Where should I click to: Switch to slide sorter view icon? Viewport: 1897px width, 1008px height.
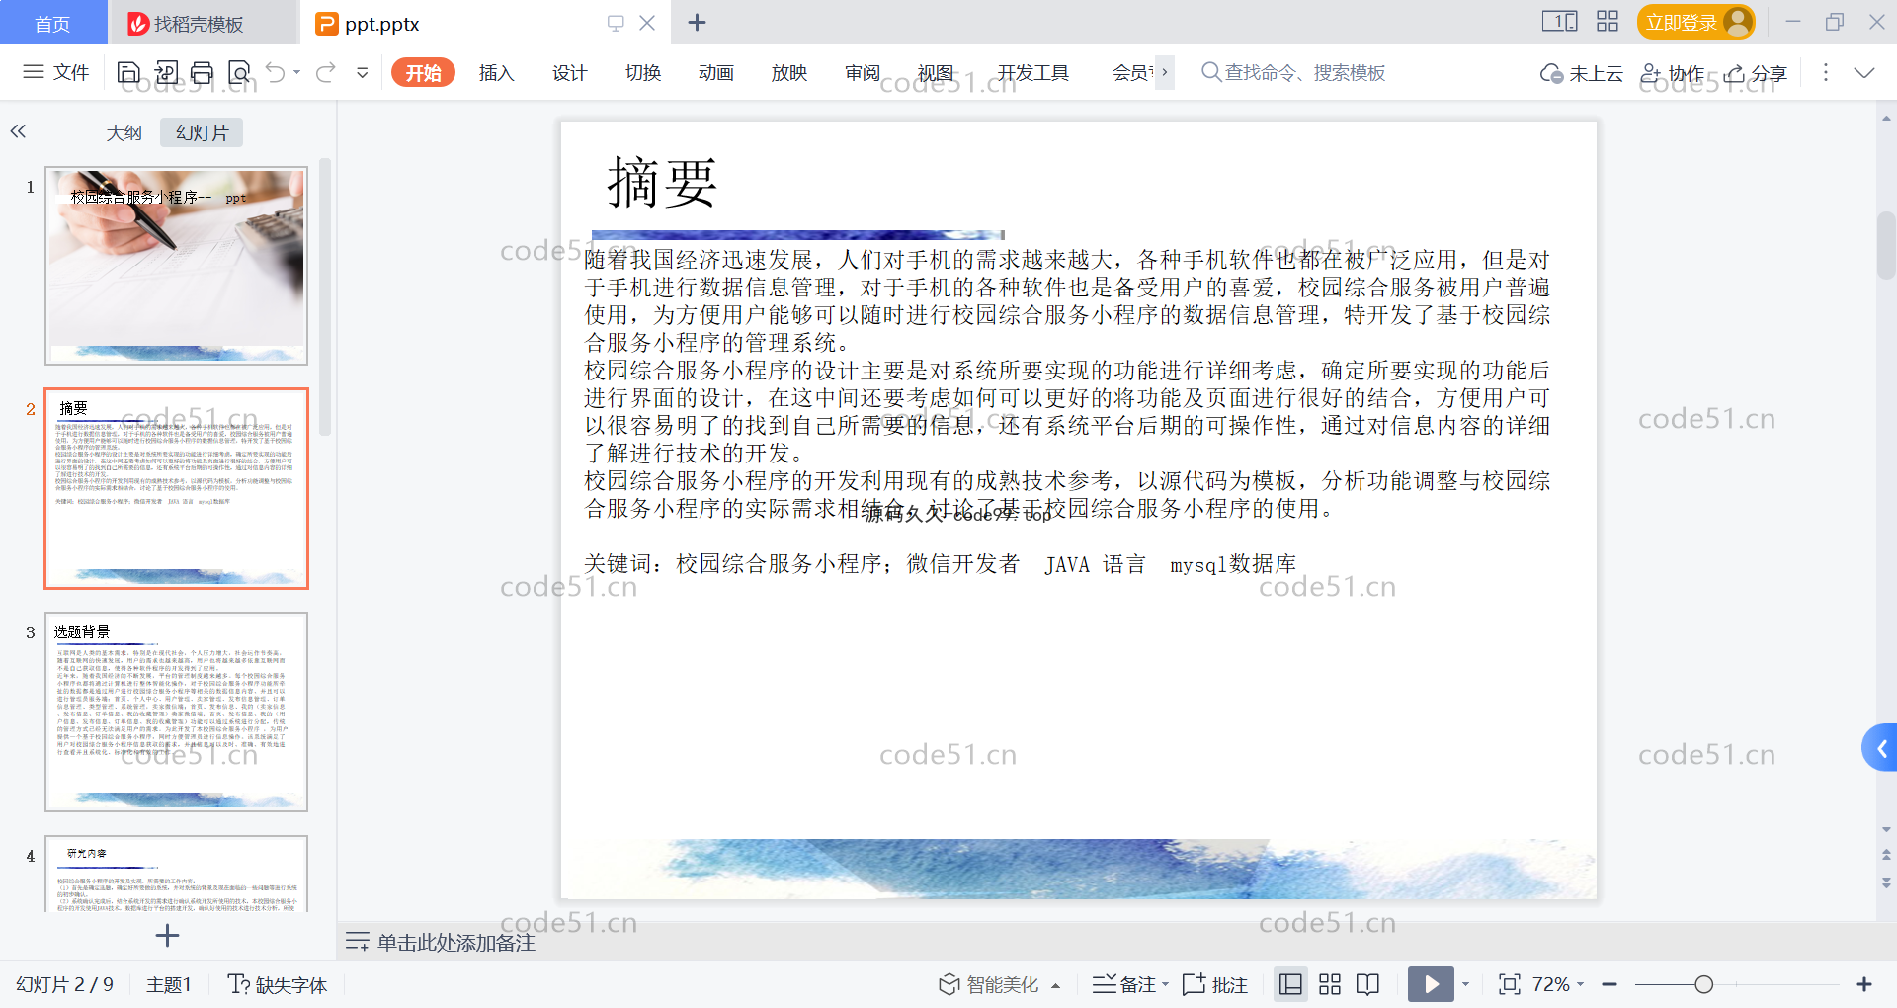pos(1330,984)
